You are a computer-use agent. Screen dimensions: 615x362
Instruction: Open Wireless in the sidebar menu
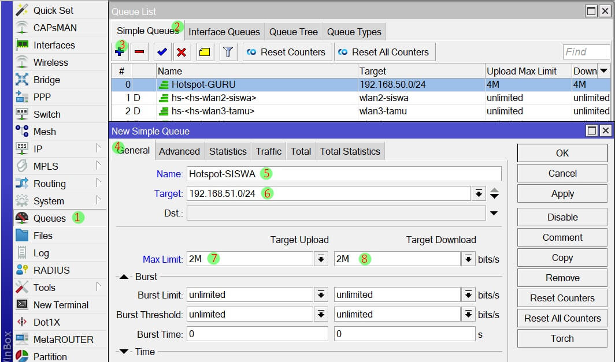coord(50,62)
